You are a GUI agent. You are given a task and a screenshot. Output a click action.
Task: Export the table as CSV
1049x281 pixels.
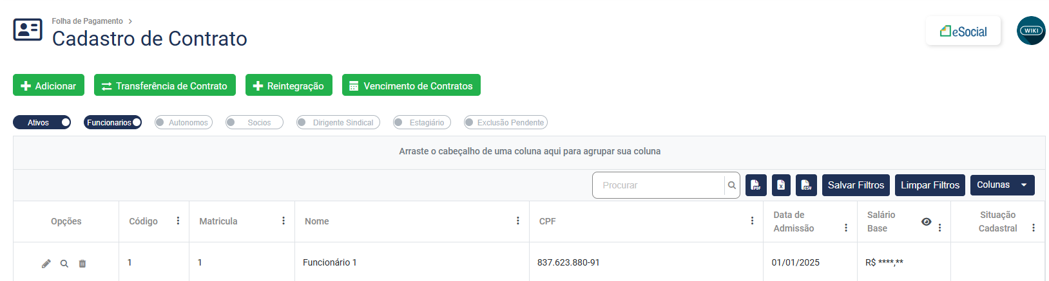(806, 185)
